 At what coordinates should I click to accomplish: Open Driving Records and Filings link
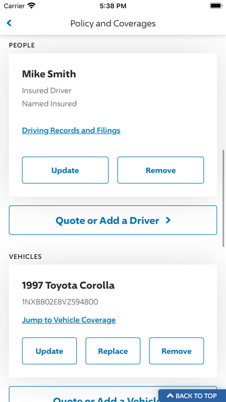click(x=71, y=131)
